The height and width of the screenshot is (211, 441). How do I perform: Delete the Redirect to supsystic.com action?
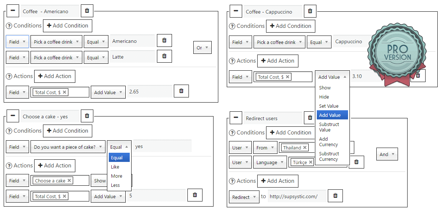pos(335,196)
